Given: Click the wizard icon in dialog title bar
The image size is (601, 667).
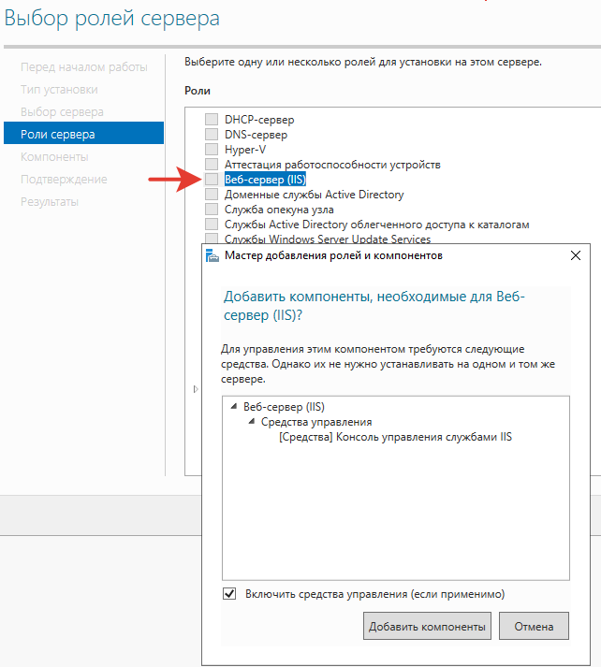Looking at the screenshot, I should pos(213,255).
